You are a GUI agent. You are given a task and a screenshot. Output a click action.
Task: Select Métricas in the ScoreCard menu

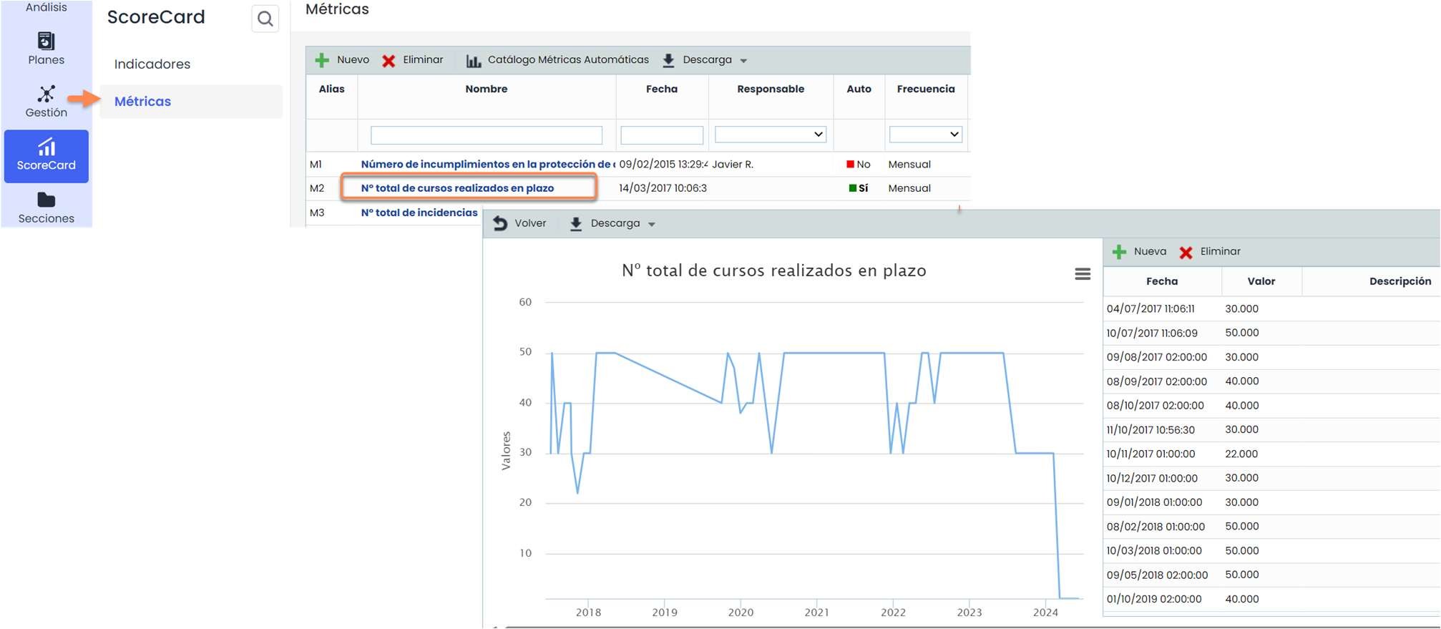(x=143, y=102)
